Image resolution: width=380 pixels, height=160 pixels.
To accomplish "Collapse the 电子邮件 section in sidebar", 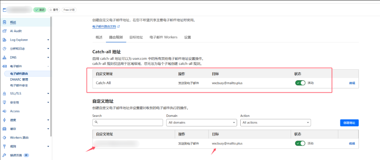I will [48, 66].
